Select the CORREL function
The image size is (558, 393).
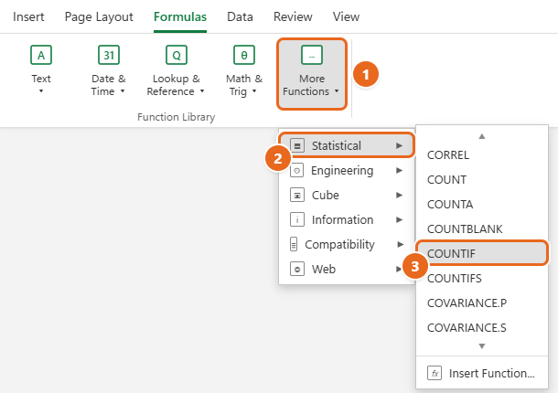tap(482, 155)
